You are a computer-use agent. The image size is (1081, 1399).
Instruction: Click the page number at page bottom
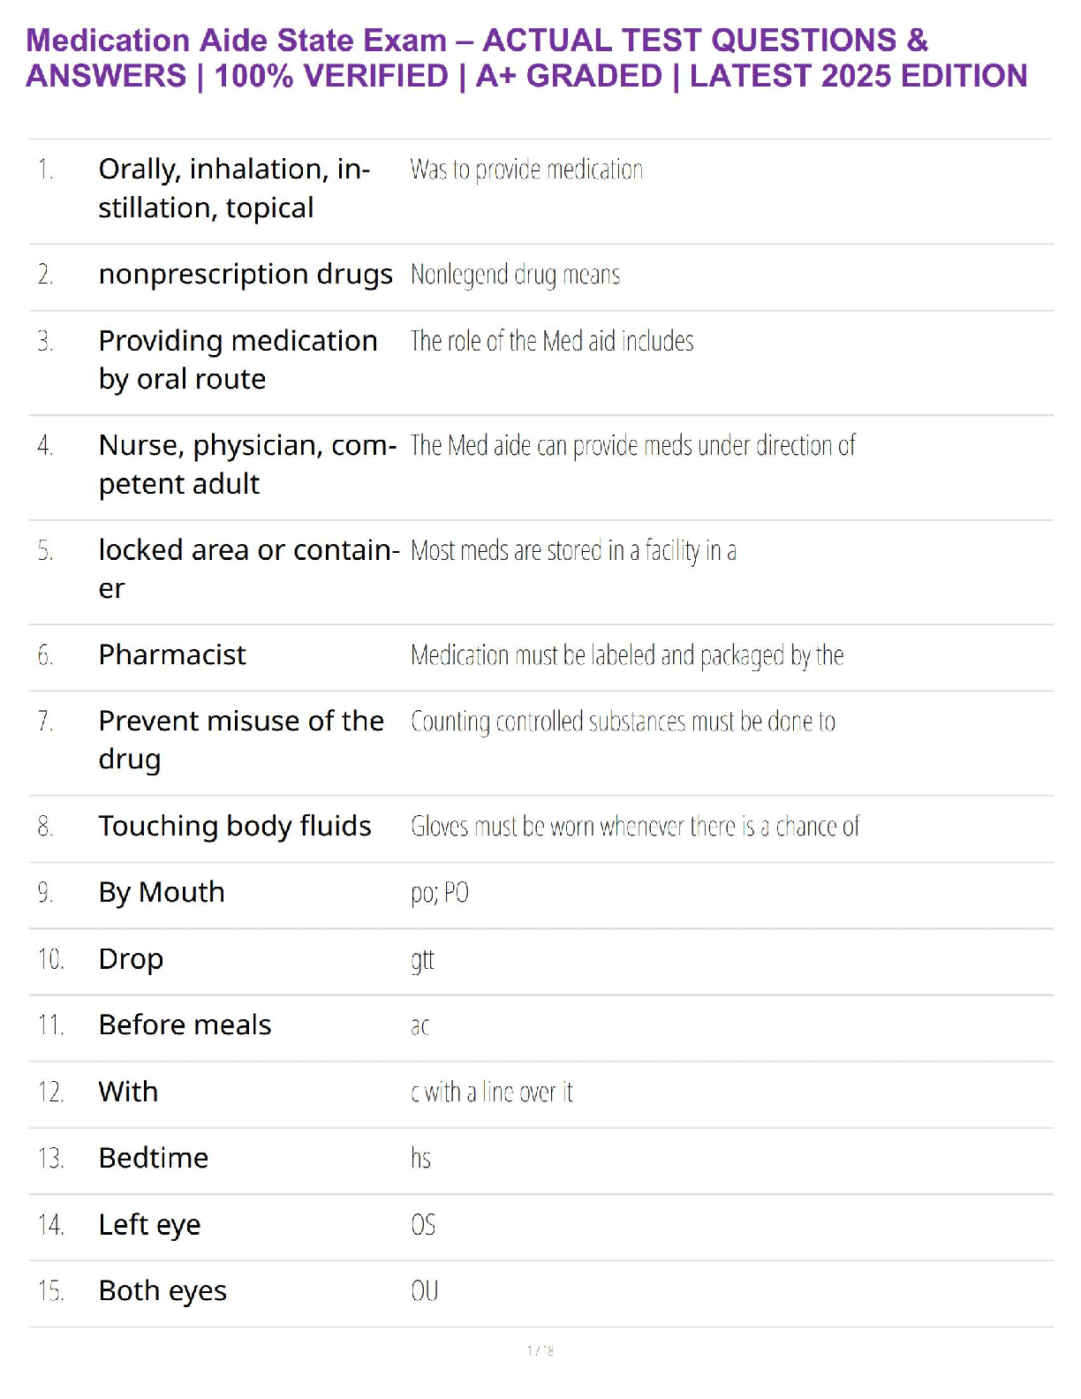(x=540, y=1350)
